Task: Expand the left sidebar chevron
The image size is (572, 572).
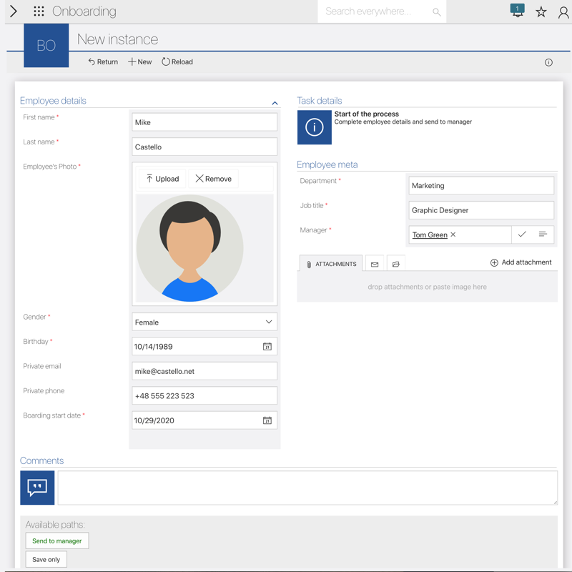Action: click(13, 11)
